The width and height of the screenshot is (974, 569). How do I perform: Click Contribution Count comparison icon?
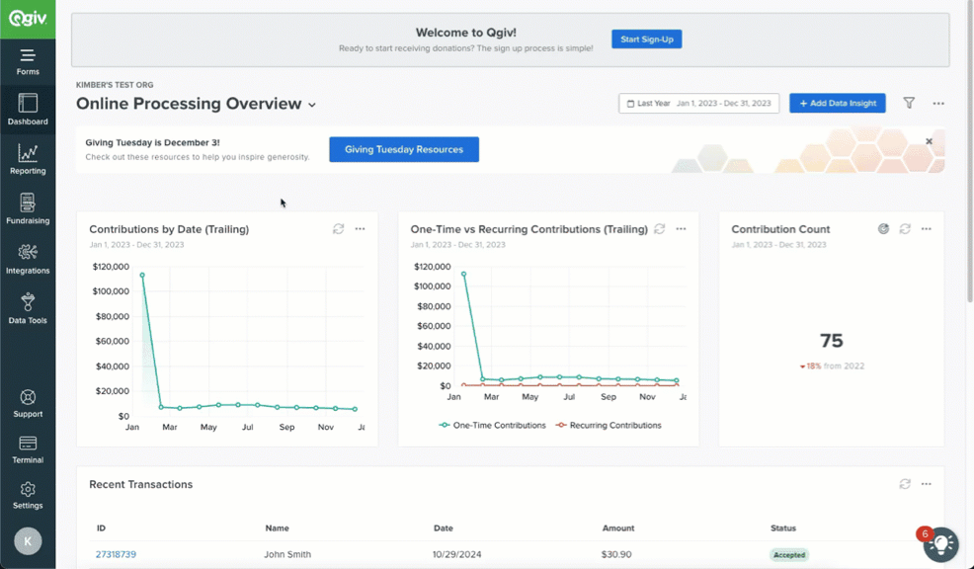coord(883,229)
